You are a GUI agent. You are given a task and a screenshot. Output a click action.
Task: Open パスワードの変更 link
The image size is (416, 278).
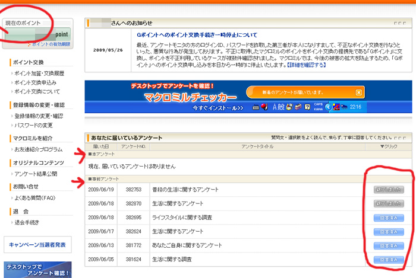click(33, 125)
